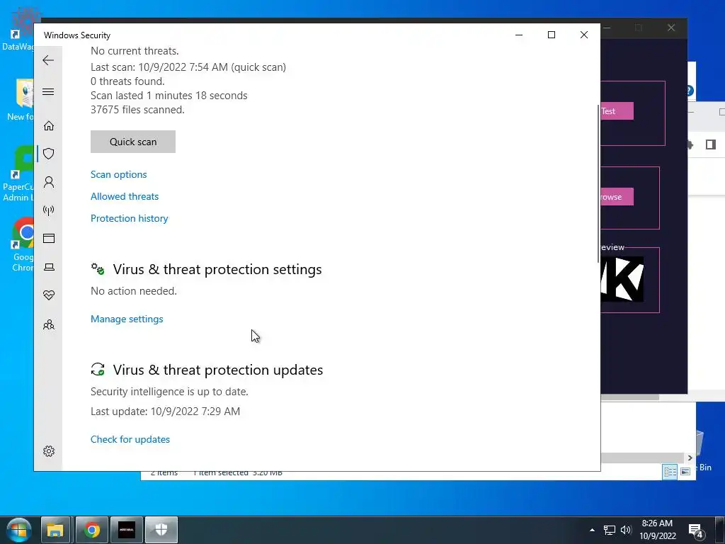Open Family options icon
The image size is (725, 544).
pos(49,324)
